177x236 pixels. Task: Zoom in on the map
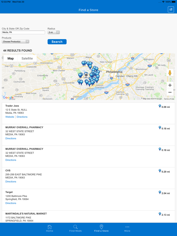coord(170,85)
